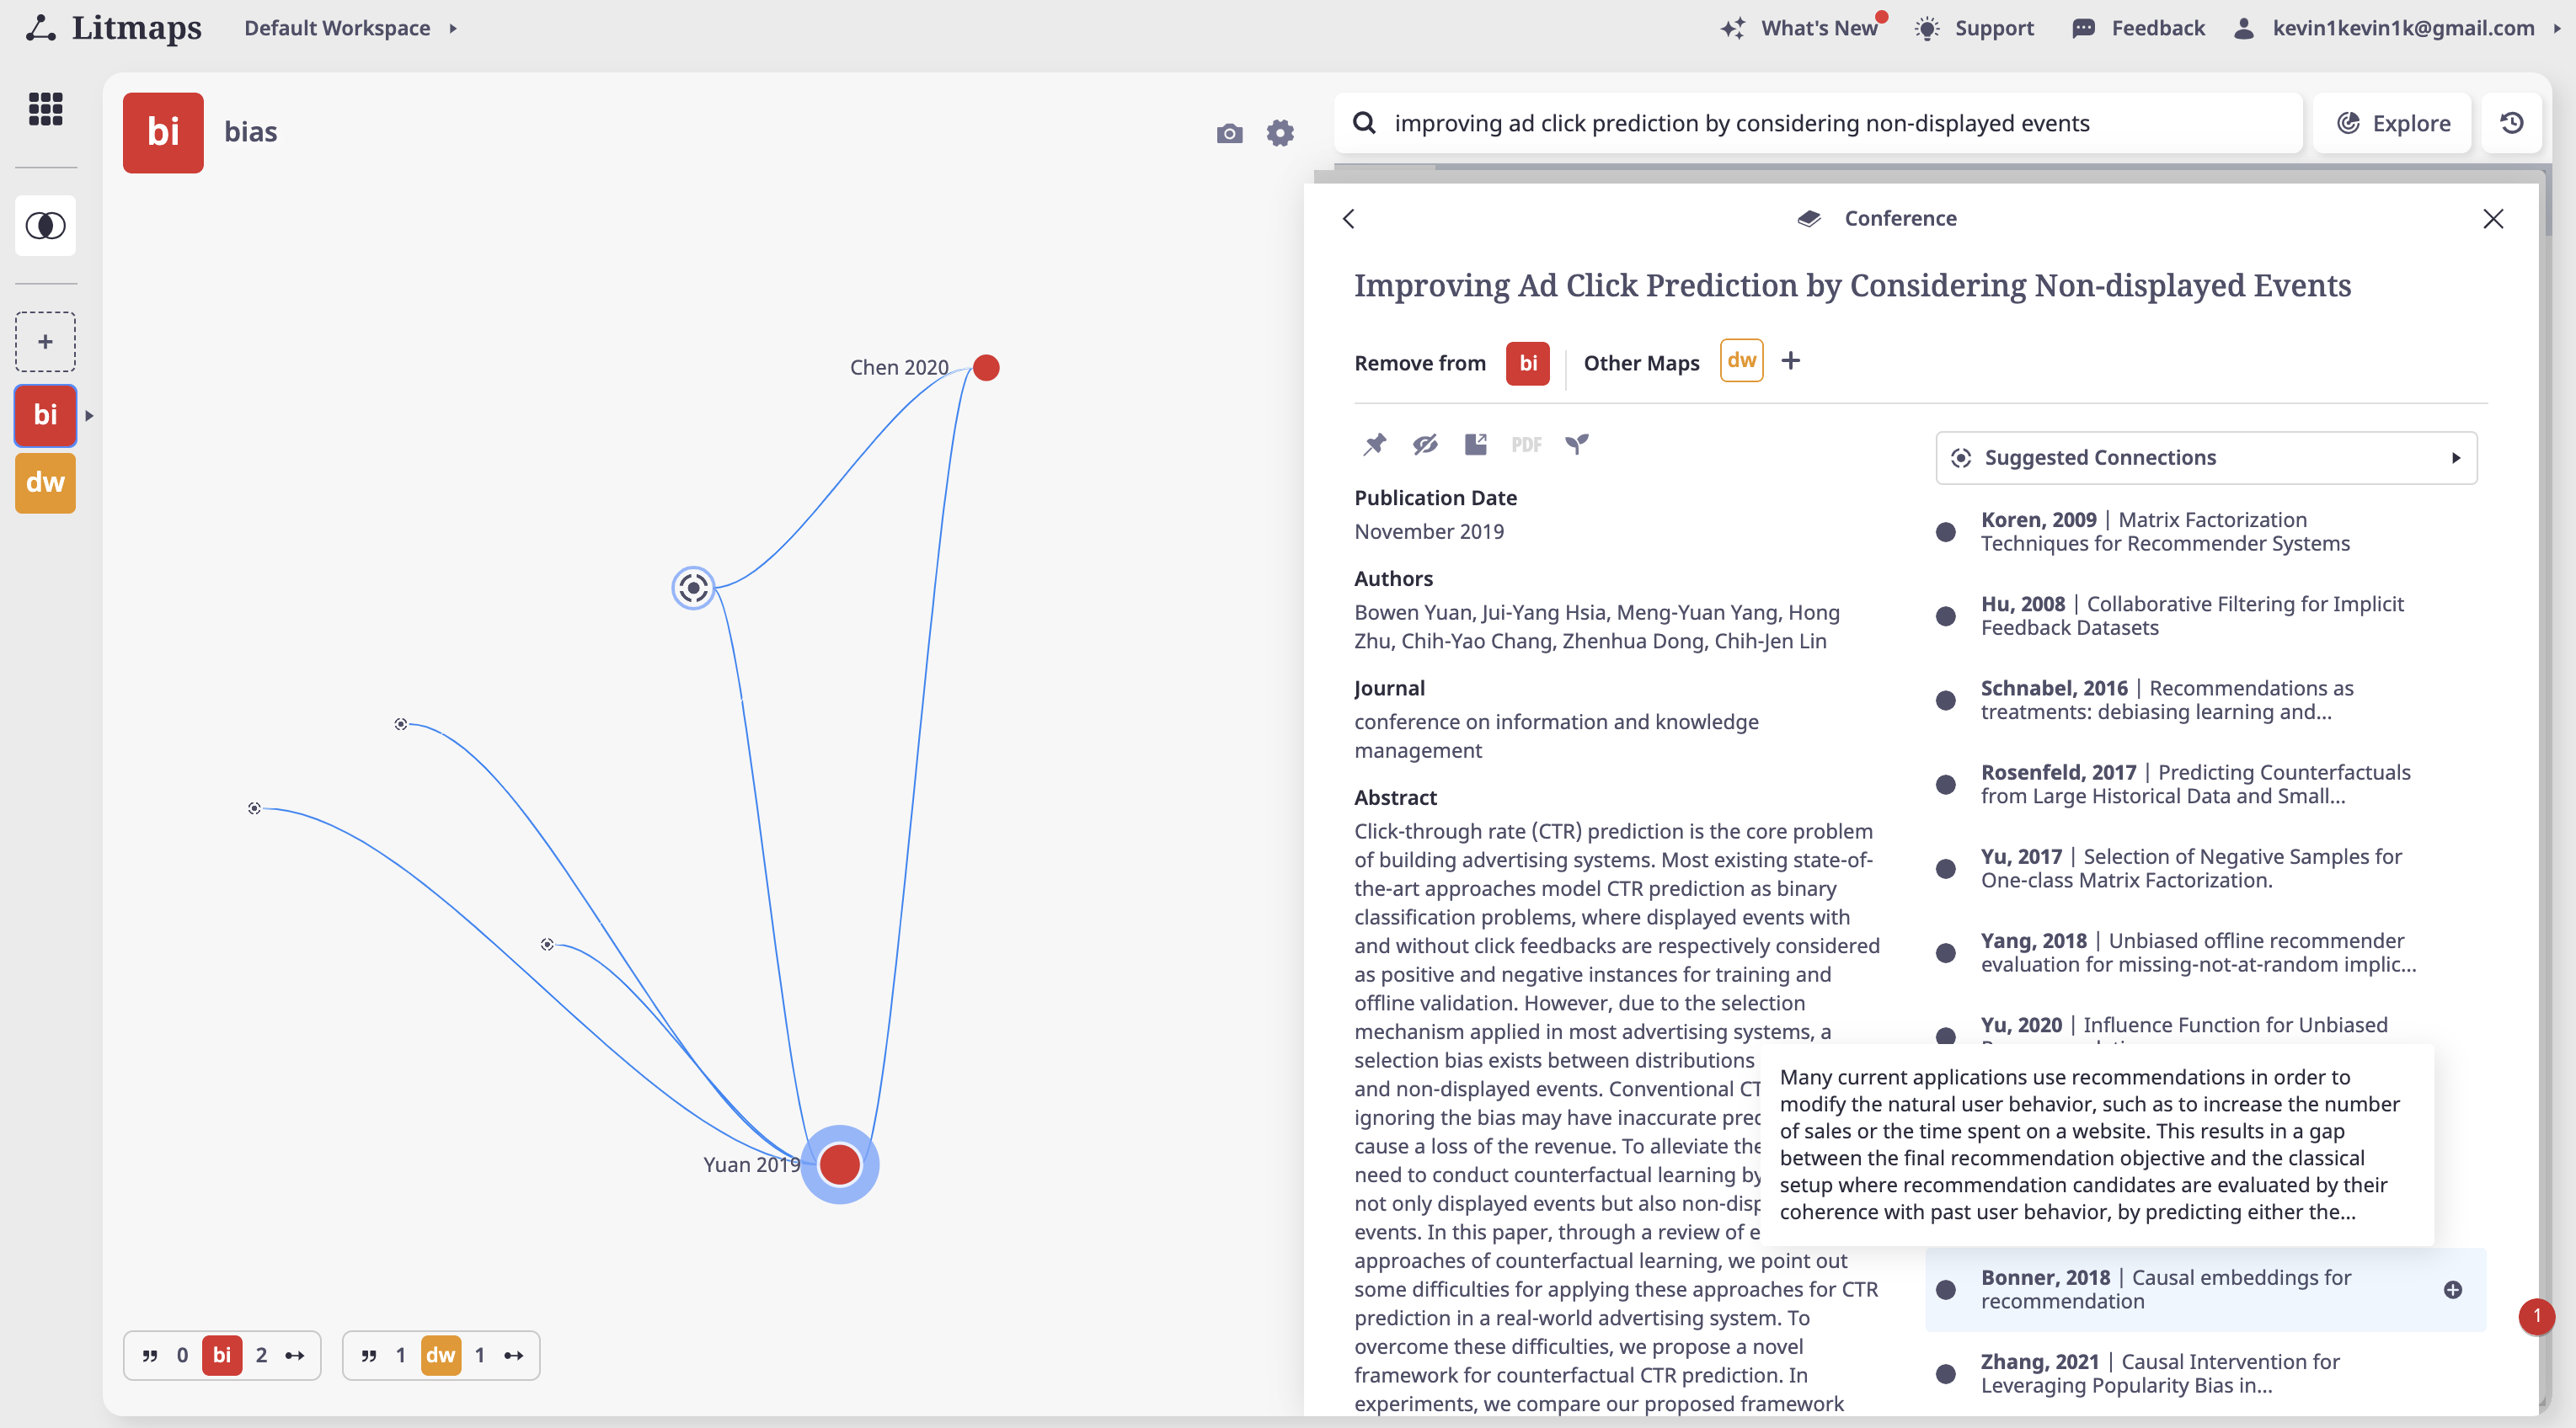The image size is (2576, 1428).
Task: Click the search magnifier icon
Action: pyautogui.click(x=1364, y=123)
